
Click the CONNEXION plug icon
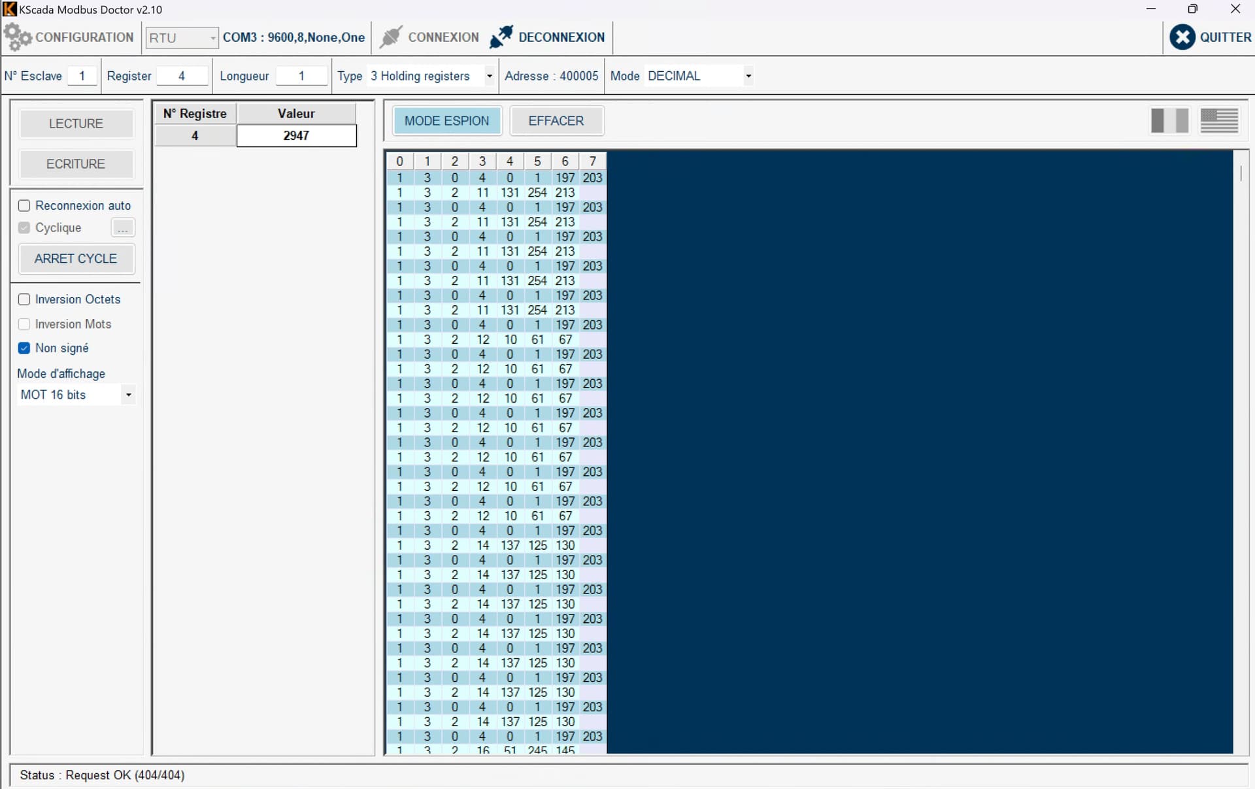(x=391, y=37)
